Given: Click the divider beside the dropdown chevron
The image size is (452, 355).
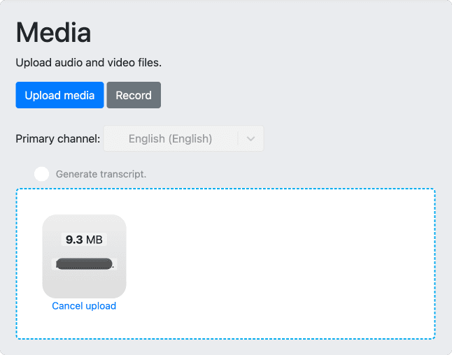Looking at the screenshot, I should 238,138.
